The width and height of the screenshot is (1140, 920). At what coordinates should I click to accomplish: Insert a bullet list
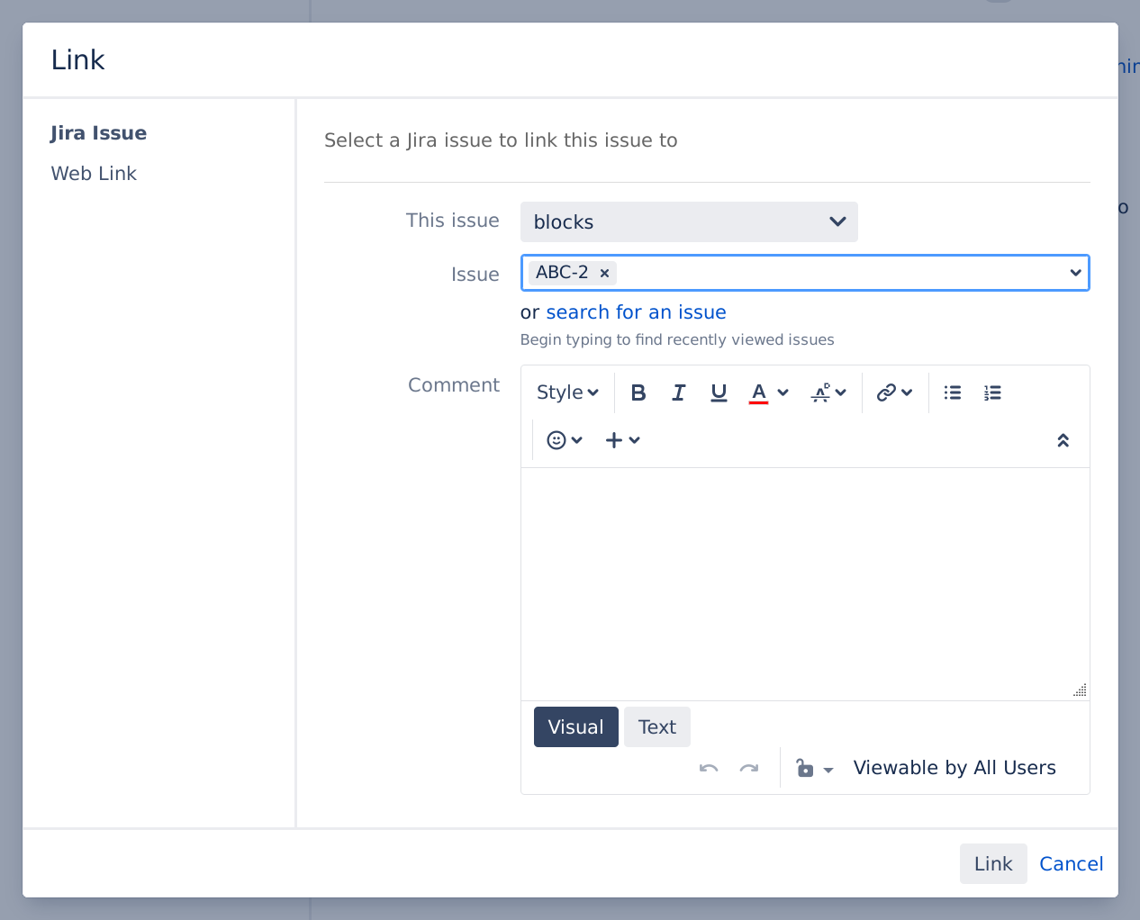[x=953, y=392]
